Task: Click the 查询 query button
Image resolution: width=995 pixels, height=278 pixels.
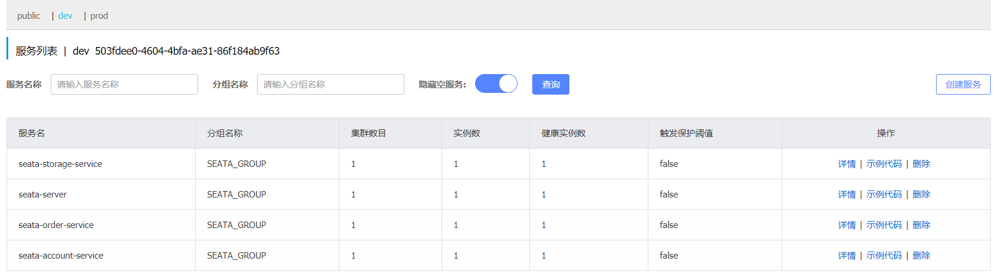Action: coord(551,84)
